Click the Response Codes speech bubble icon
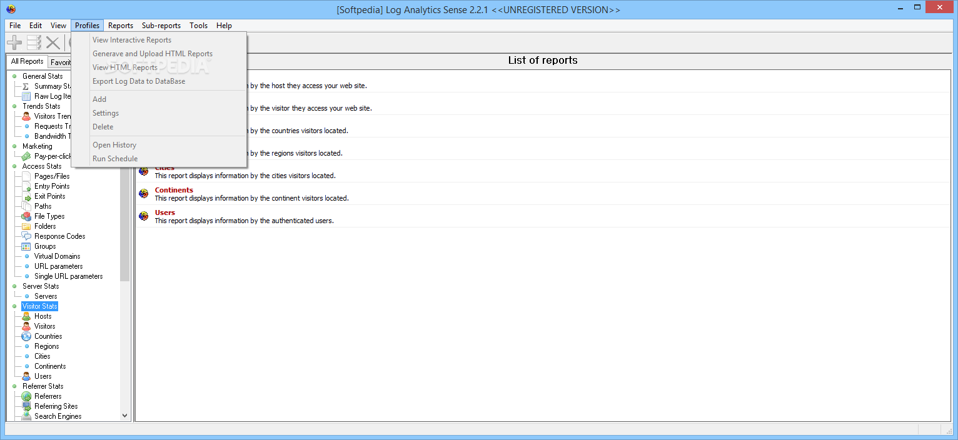958x440 pixels. click(26, 236)
